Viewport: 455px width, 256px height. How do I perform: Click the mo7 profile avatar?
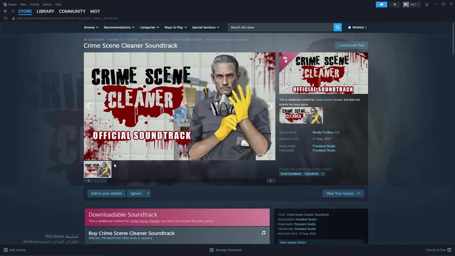click(x=406, y=4)
